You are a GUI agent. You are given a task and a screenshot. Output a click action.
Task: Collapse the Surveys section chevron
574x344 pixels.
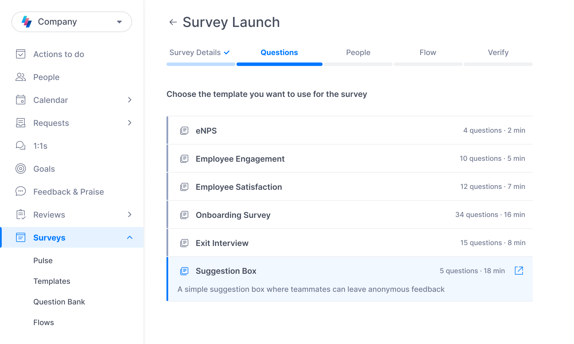coord(130,237)
